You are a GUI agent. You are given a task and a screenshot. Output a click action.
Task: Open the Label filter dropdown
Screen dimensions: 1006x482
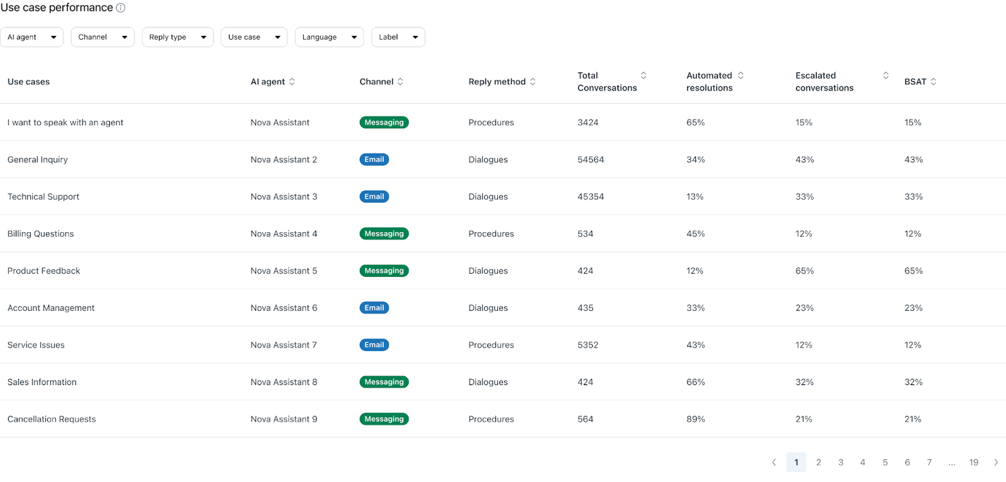pyautogui.click(x=398, y=37)
